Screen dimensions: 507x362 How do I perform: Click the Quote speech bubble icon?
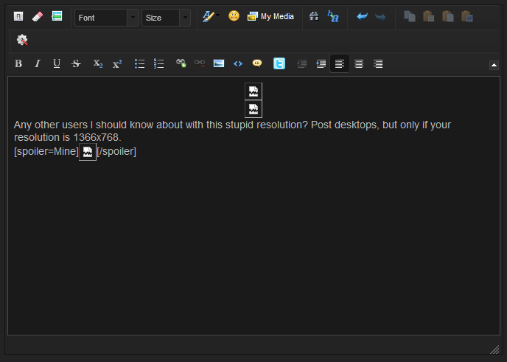(257, 63)
